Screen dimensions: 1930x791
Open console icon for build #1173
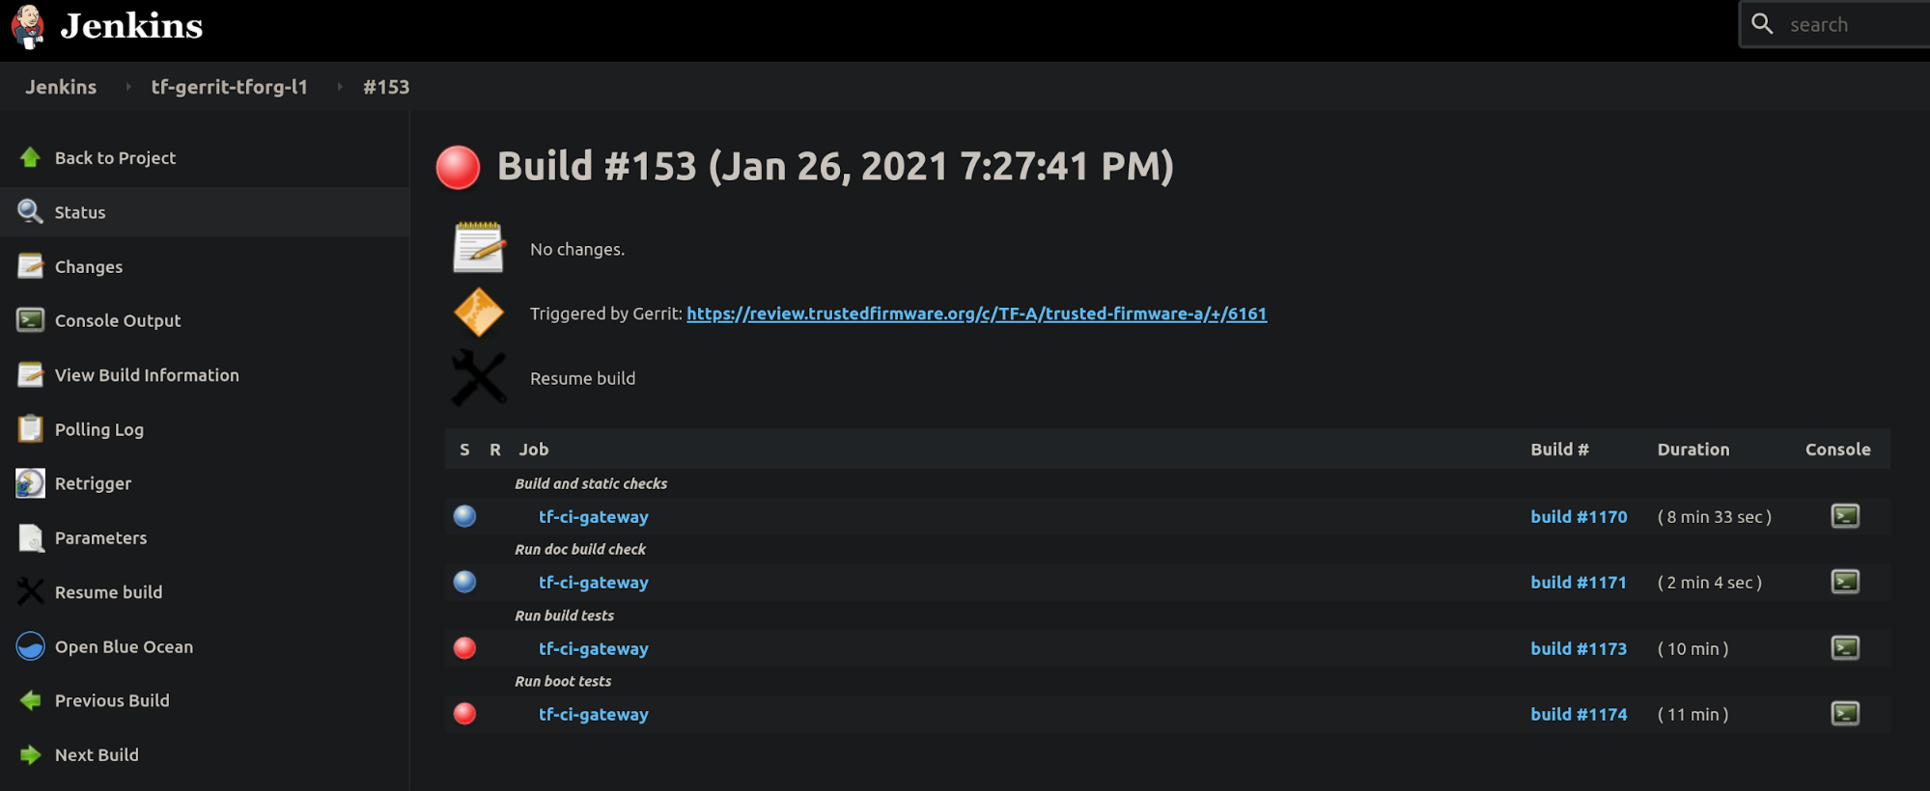tap(1844, 648)
